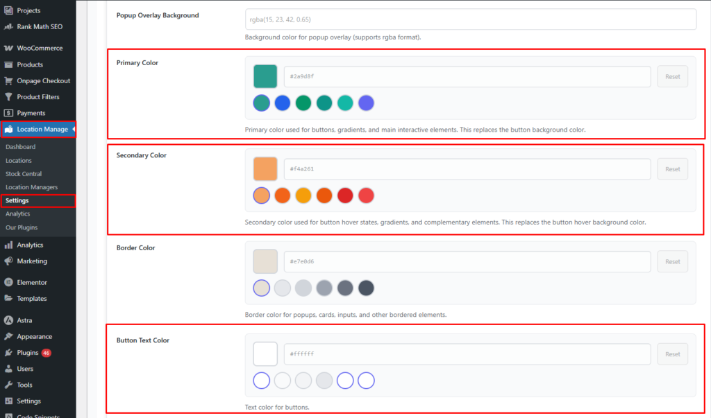Click the Astra theme icon

tap(8, 320)
